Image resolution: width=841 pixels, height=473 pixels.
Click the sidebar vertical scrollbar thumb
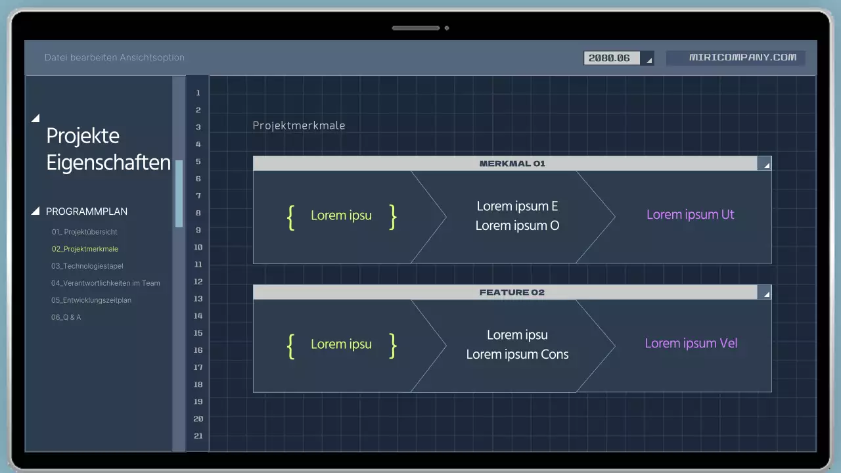[x=179, y=193]
